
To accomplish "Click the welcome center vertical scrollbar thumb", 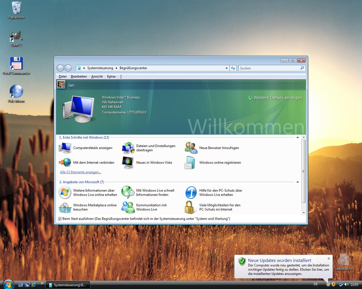I will (303, 171).
